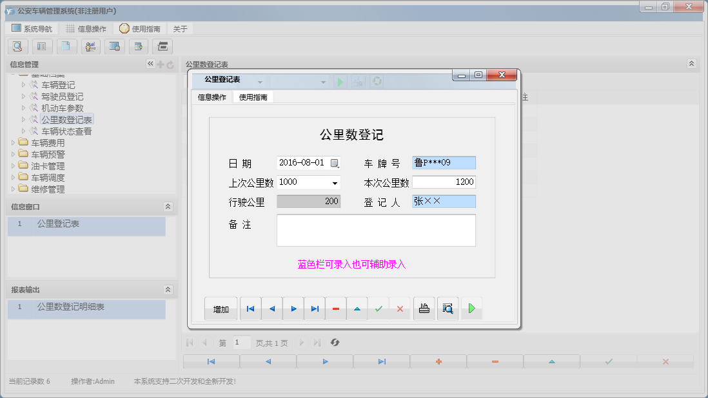
Task: Open print preview in the 公里登记表 dialog
Action: [x=447, y=308]
